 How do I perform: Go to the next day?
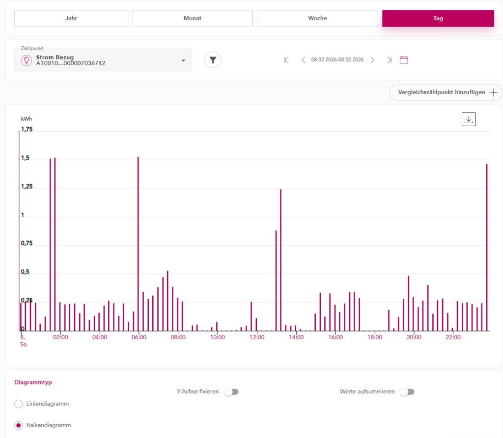(372, 60)
